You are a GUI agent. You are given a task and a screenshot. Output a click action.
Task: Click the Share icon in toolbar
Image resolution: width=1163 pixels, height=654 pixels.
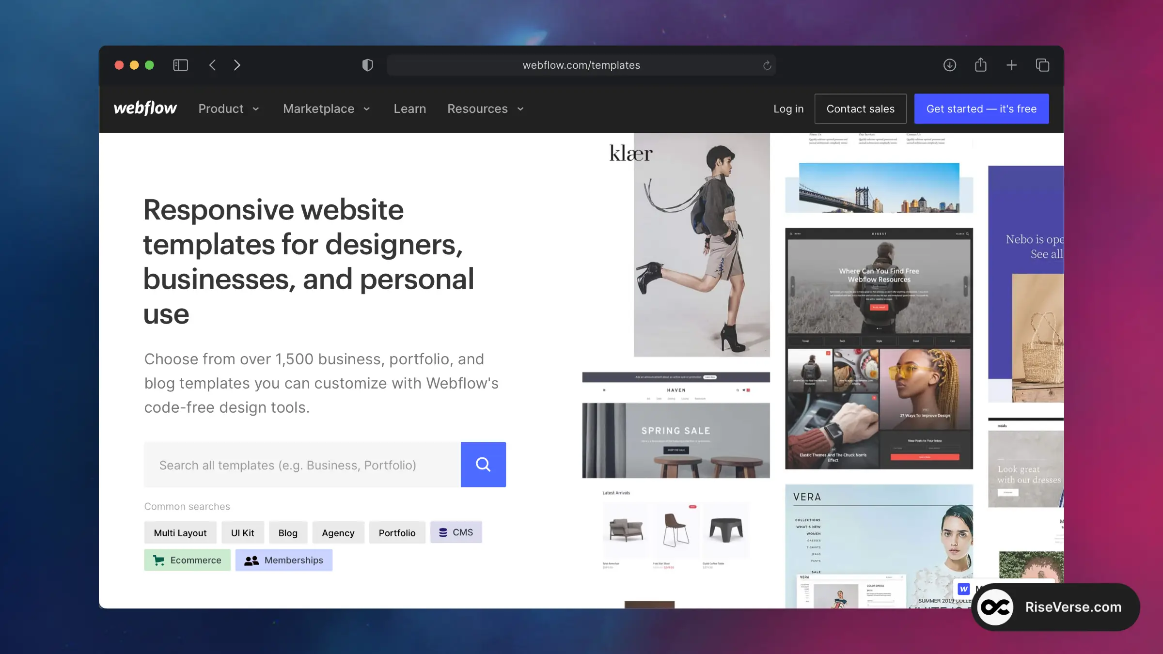point(980,65)
